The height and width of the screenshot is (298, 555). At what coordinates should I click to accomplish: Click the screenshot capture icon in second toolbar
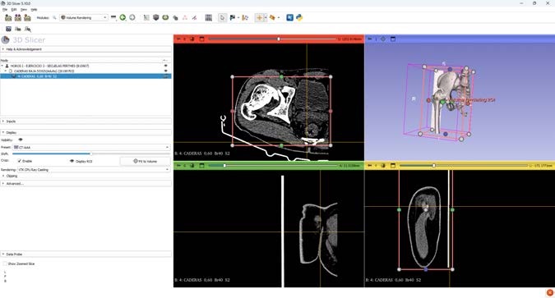(8, 29)
